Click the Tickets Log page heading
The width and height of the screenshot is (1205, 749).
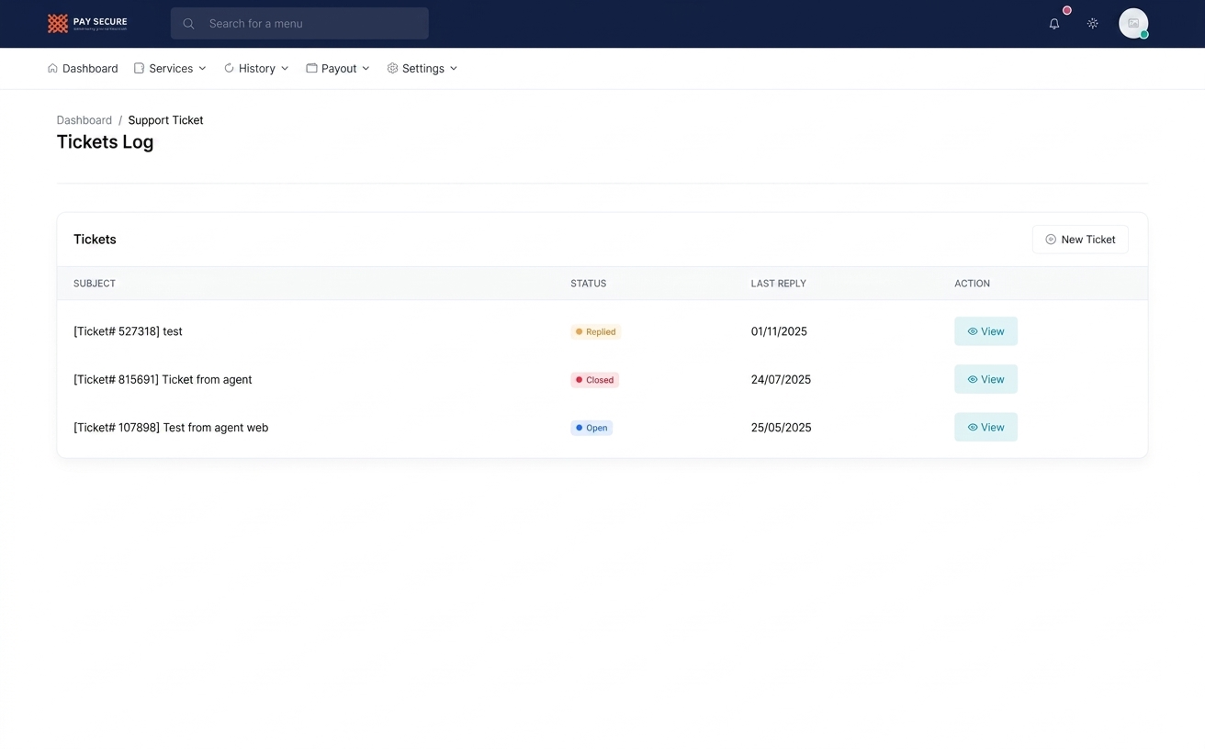click(105, 142)
